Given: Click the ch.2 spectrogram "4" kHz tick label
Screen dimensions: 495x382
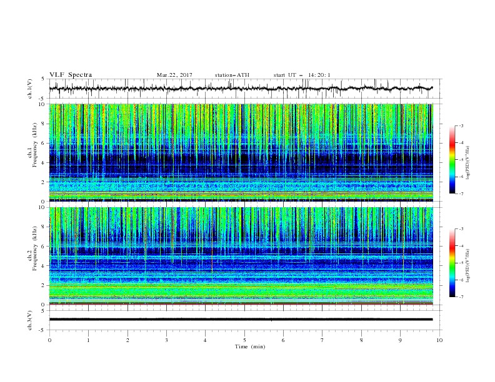Looking at the screenshot, I should [x=44, y=266].
